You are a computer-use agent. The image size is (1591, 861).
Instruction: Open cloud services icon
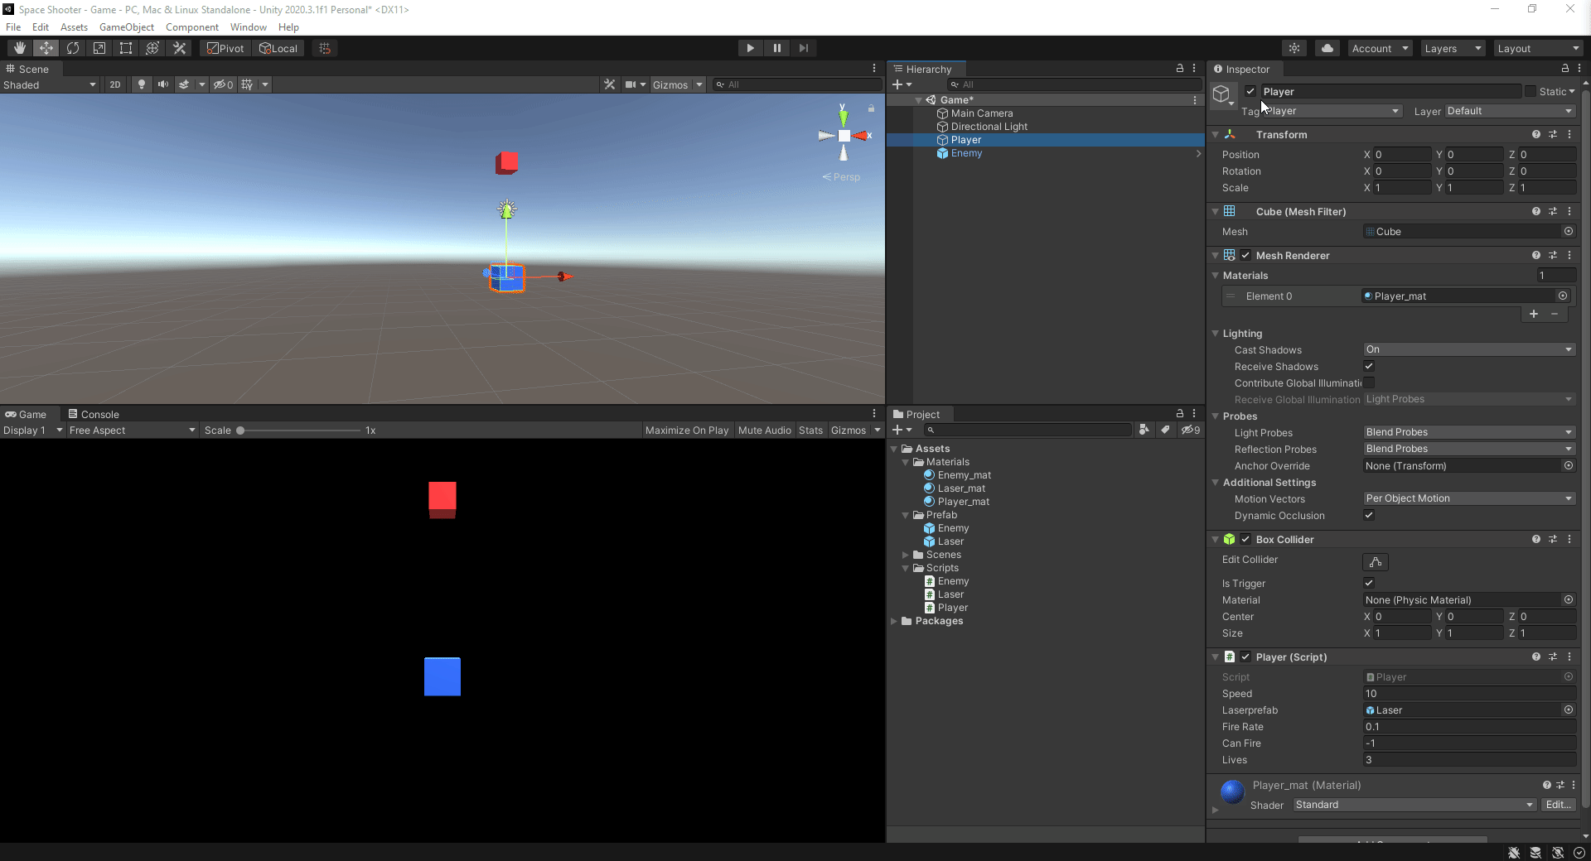1327,48
